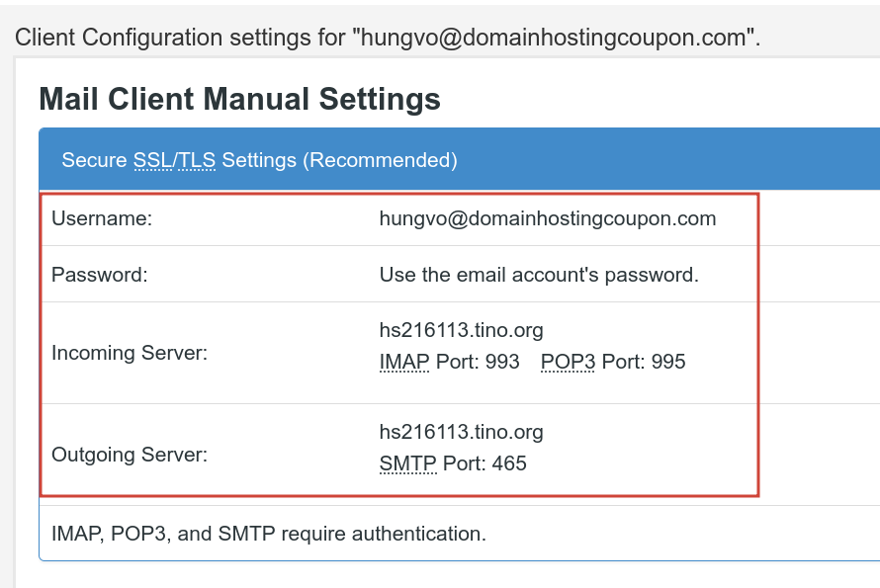The image size is (880, 588).
Task: Click the outgoing server hostname hs216113.tino.org
Action: point(461,432)
